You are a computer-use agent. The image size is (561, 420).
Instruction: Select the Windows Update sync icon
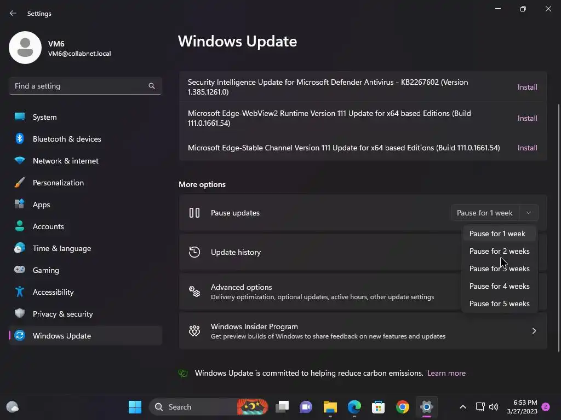[20, 335]
